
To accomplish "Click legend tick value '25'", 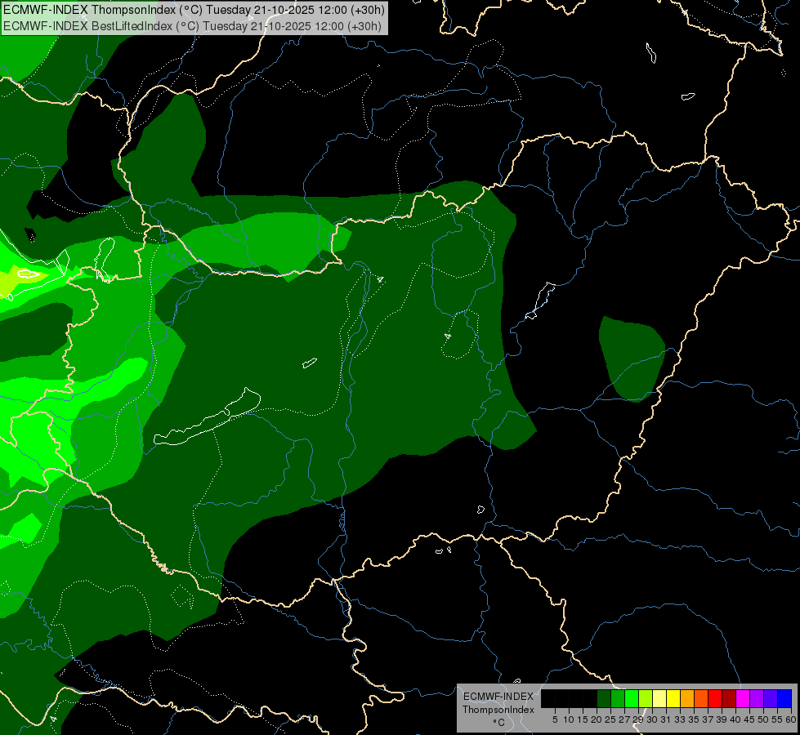I will [x=610, y=719].
